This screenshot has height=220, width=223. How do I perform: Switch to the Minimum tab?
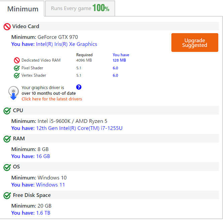23,9
